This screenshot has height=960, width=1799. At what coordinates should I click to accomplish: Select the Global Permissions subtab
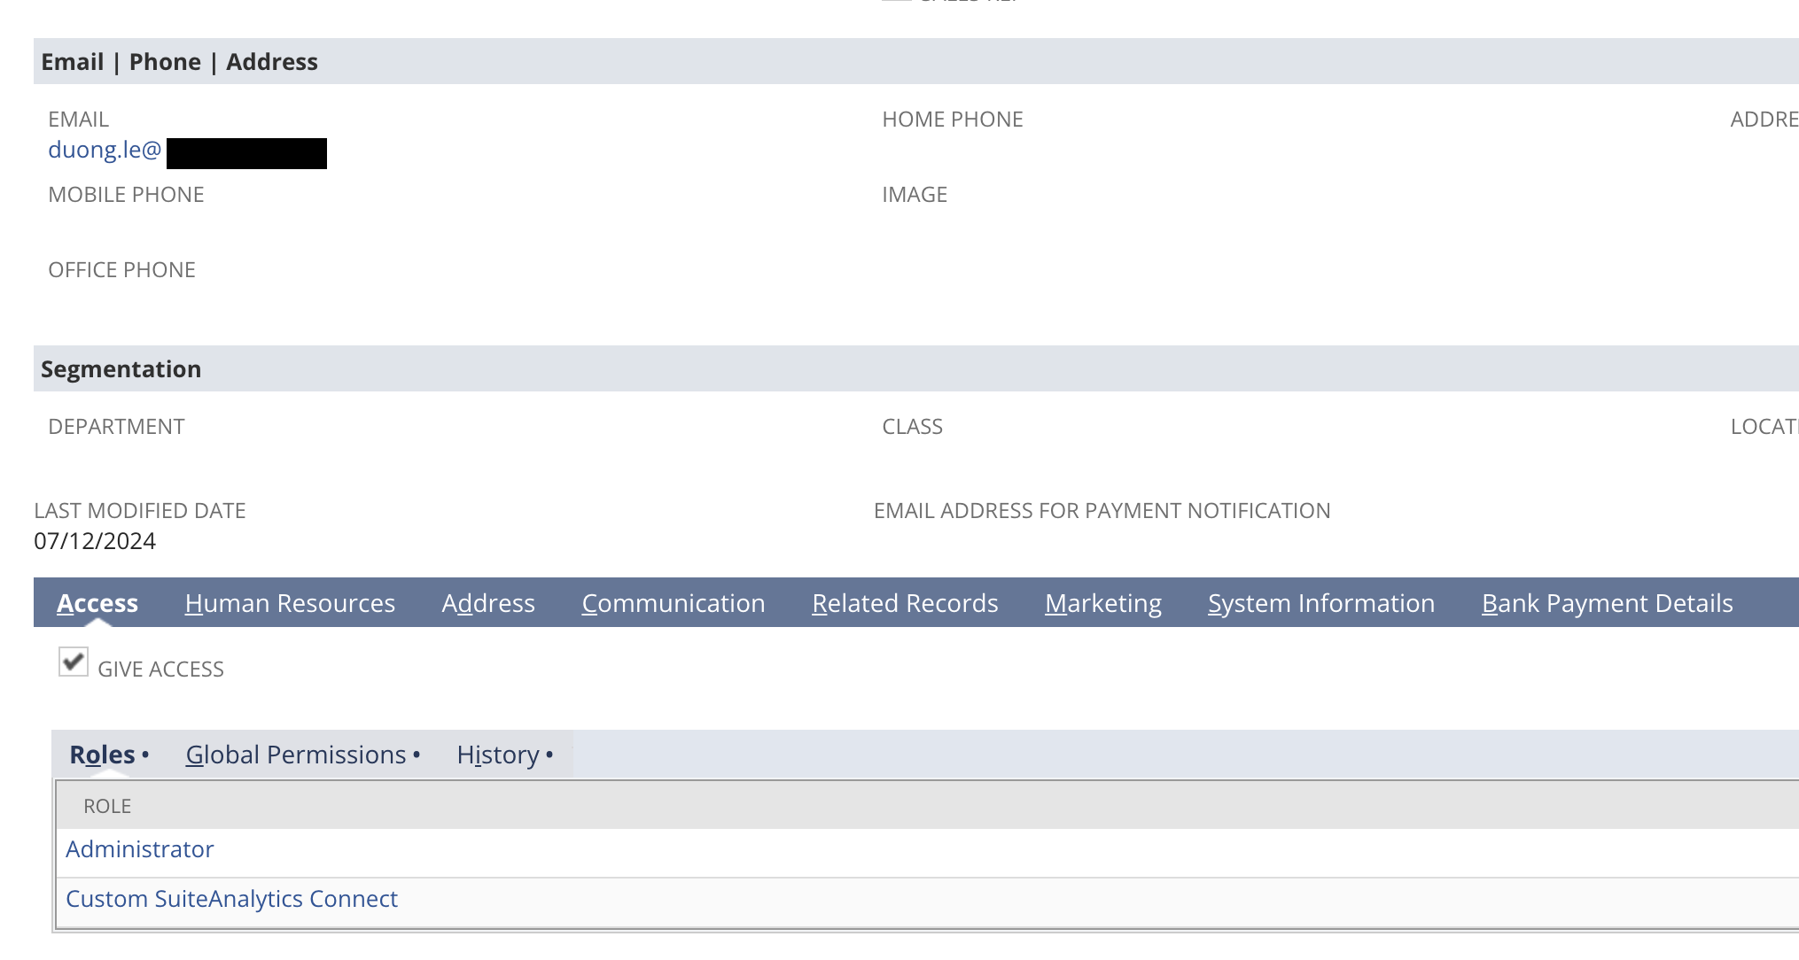point(296,755)
